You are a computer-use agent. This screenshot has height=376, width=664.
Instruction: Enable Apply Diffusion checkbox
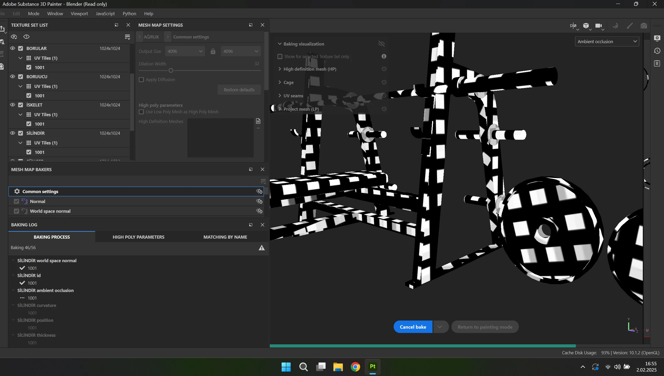tap(141, 80)
